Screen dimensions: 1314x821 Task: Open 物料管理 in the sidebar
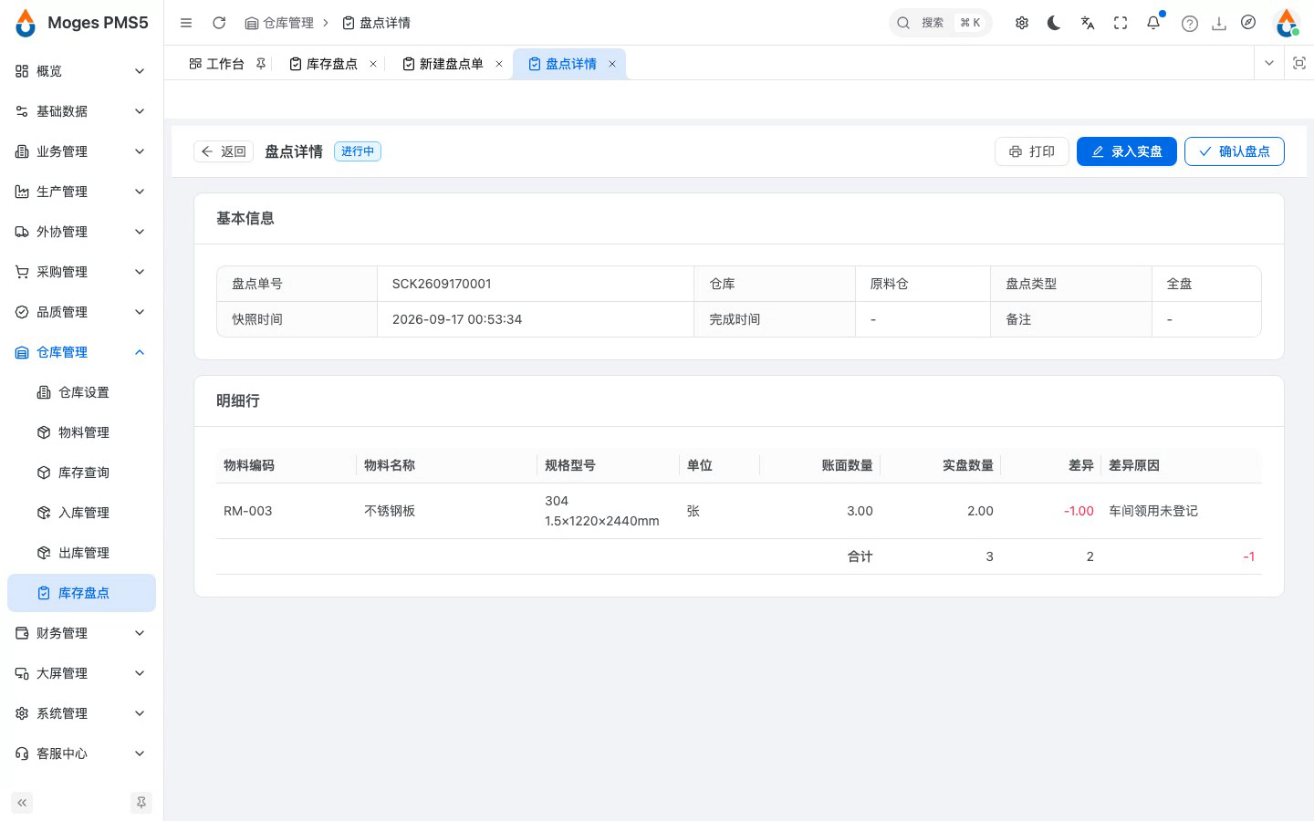[81, 432]
